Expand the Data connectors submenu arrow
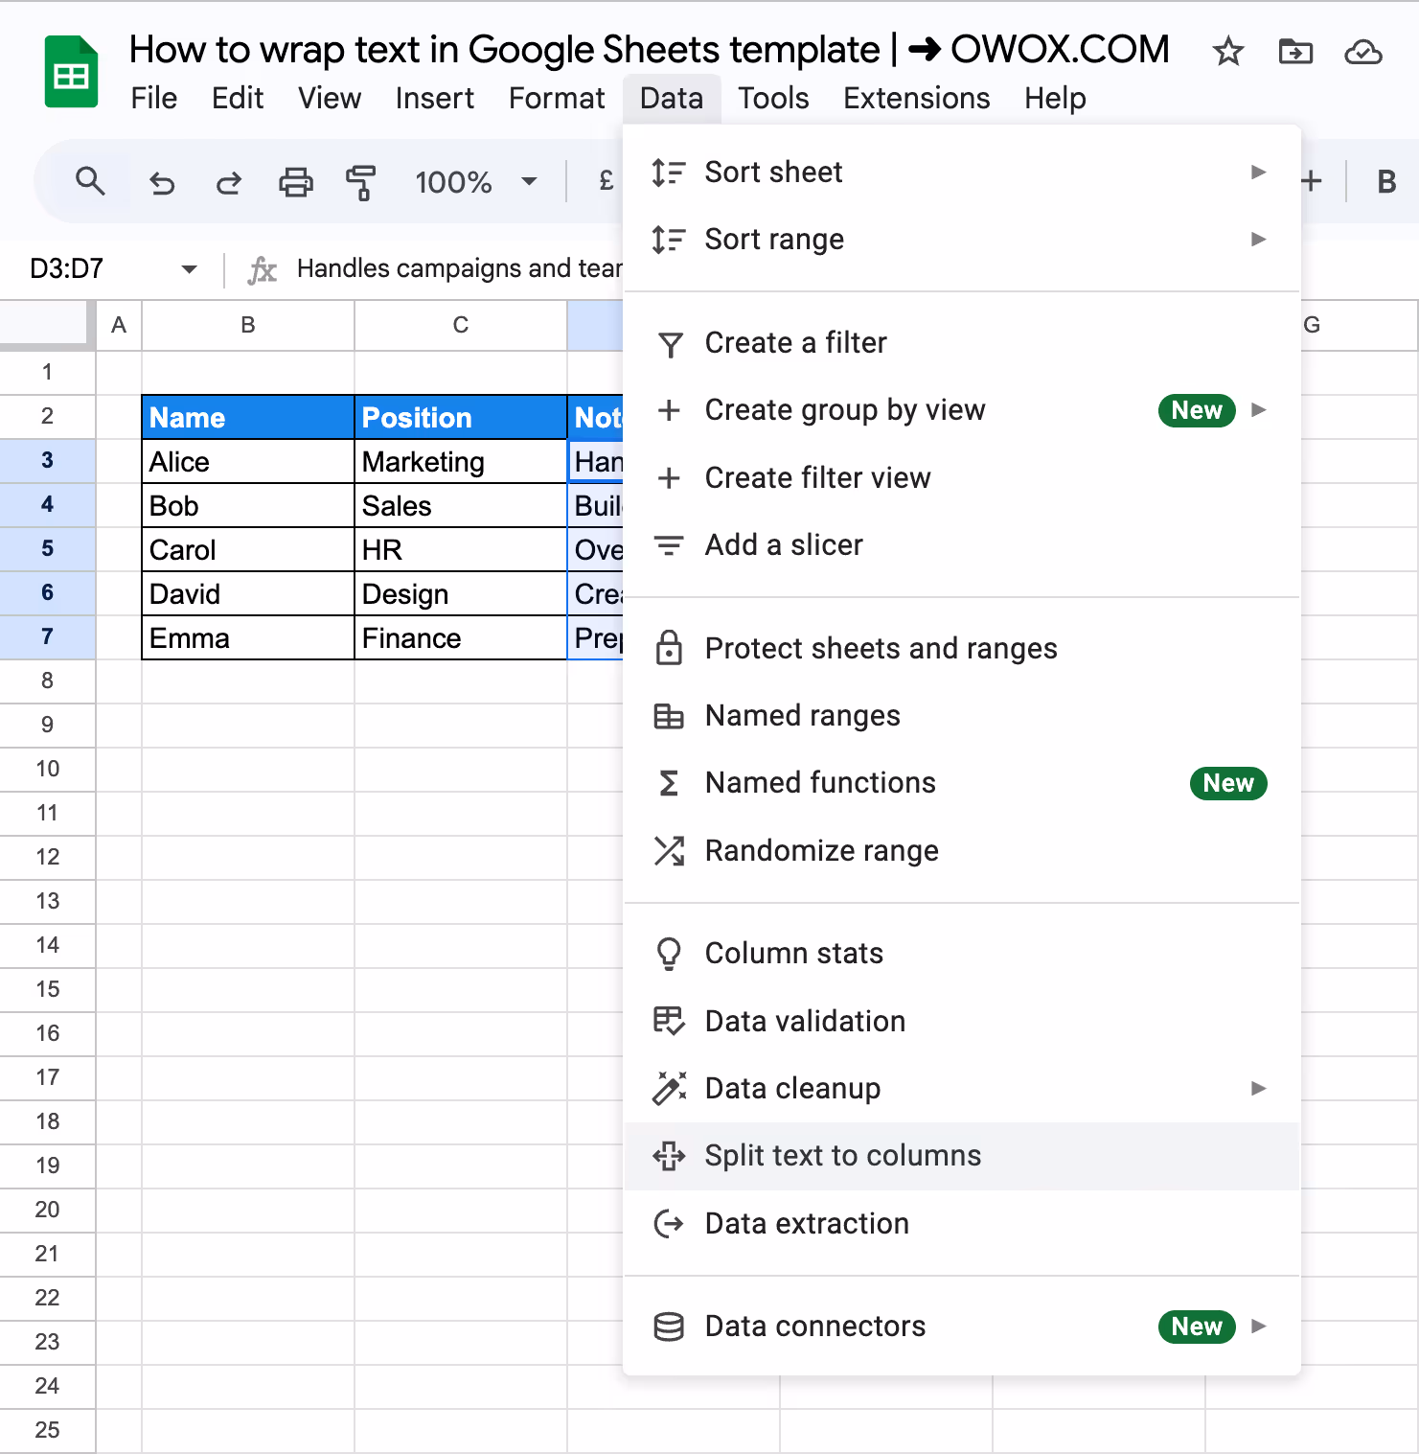1419x1454 pixels. (x=1259, y=1327)
